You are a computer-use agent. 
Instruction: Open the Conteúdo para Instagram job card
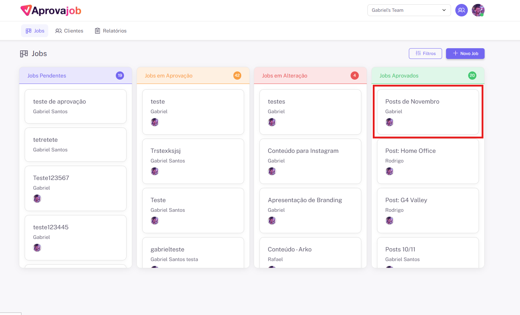click(x=310, y=161)
